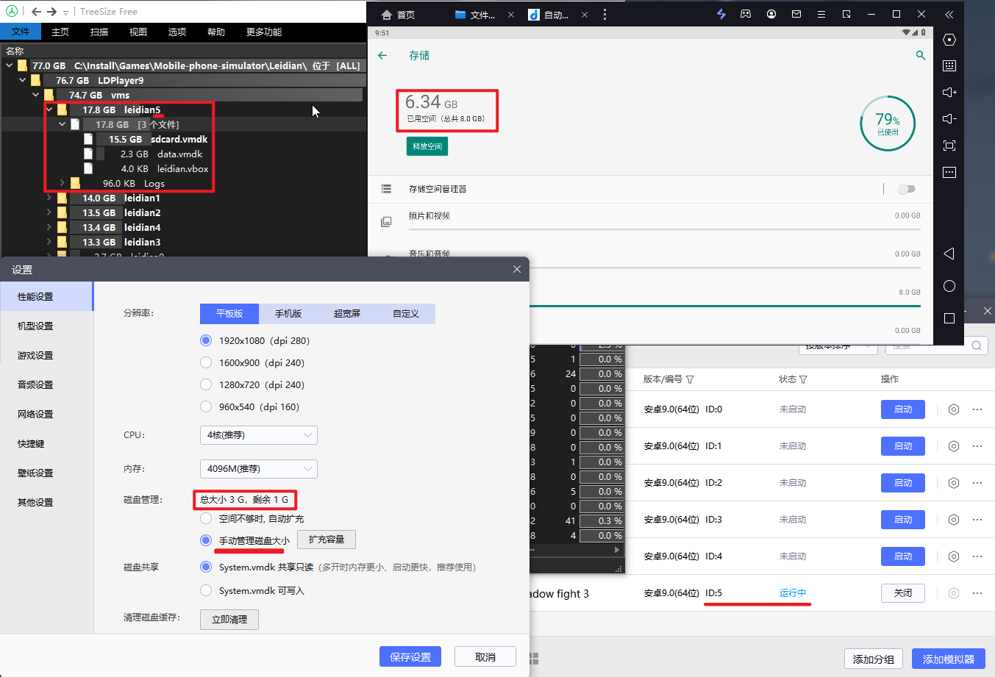This screenshot has height=677, width=995.
Task: Click the search magnifier in storage page
Action: (920, 55)
